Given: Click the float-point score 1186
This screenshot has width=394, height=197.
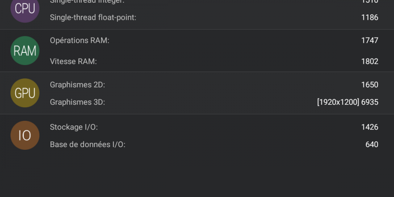Looking at the screenshot, I should point(370,17).
